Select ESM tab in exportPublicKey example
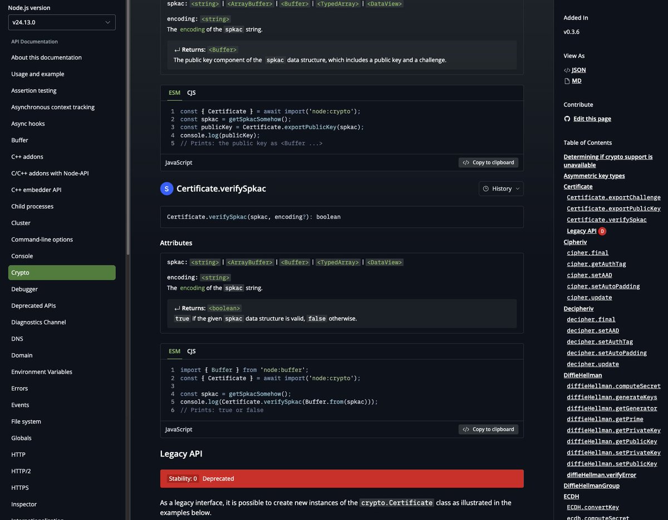668x520 pixels. tap(175, 93)
